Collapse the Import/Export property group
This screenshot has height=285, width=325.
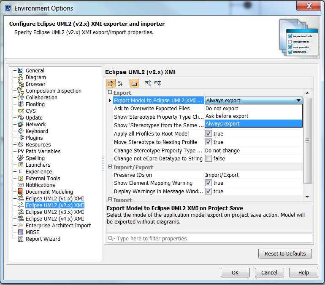(x=110, y=167)
